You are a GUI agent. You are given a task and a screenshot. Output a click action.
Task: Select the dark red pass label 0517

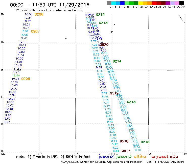click(x=126, y=151)
